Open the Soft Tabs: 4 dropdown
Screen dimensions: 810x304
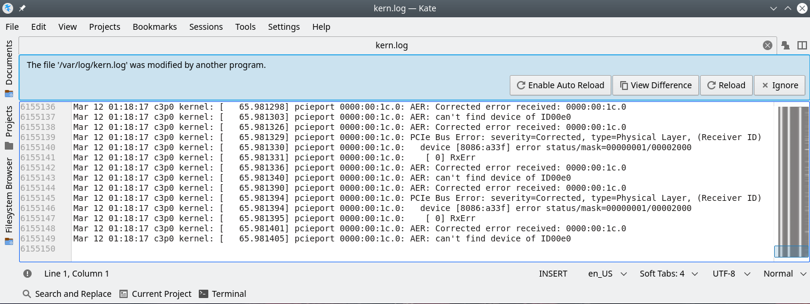click(669, 274)
